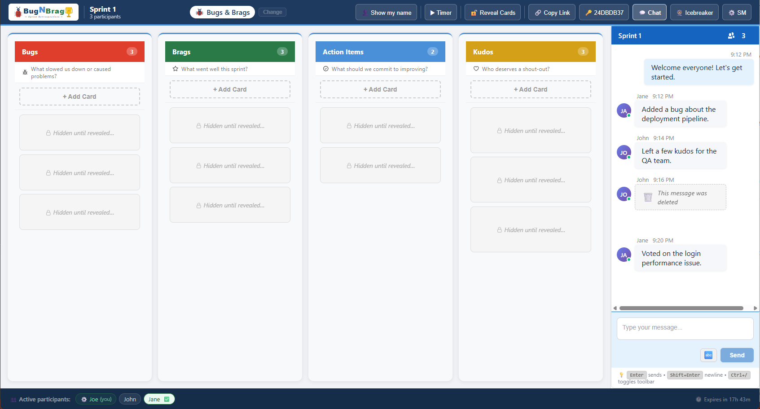This screenshot has height=409, width=760.
Task: Click the participants icon in Sprint 1 chat header
Action: point(731,35)
